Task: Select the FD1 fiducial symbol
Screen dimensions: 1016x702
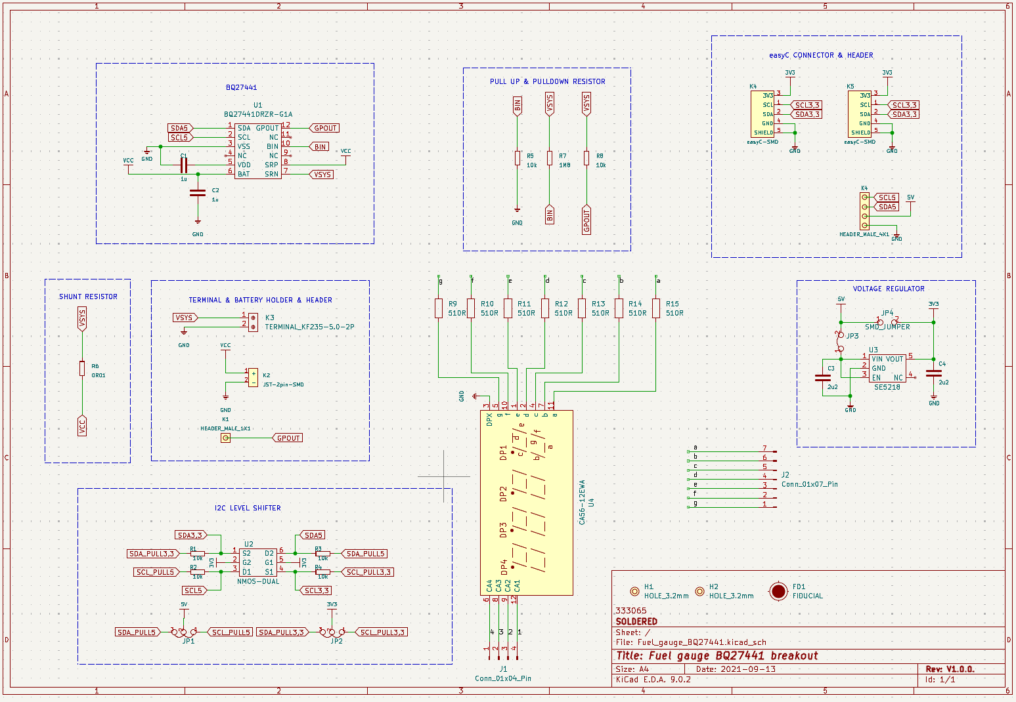Action: (778, 592)
